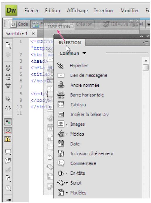151x203 pixels.
Task: Expand the Médias dropdown arrow
Action: pos(67,134)
